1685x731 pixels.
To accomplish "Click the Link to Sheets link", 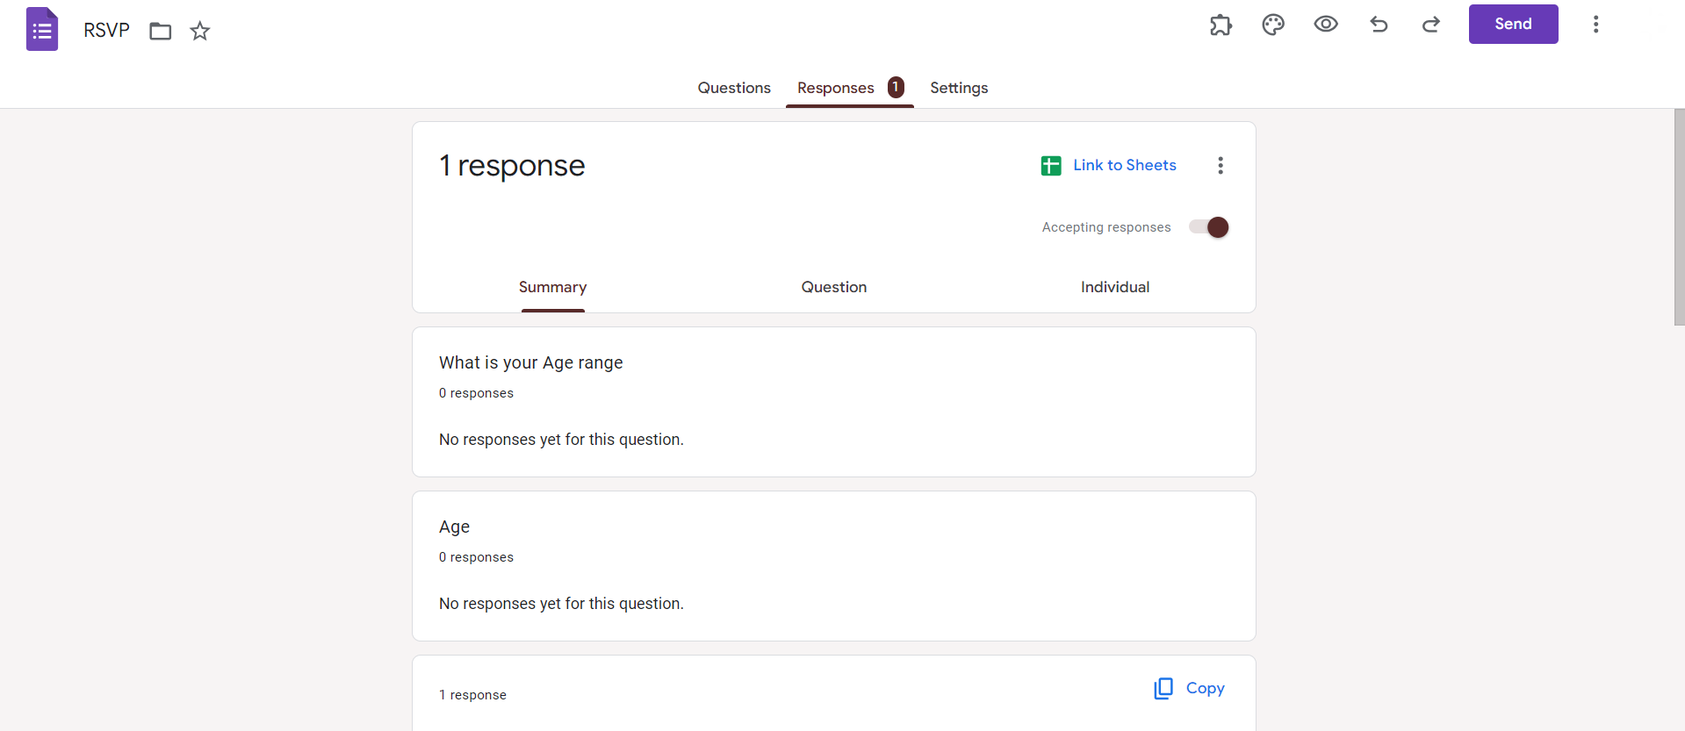I will pos(1125,166).
